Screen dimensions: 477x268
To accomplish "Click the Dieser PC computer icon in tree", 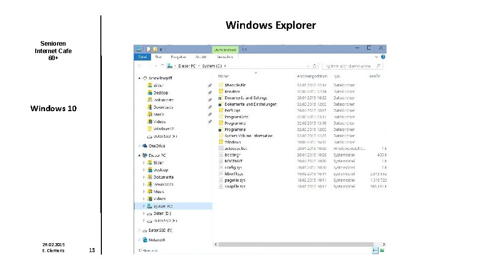I will (145, 155).
